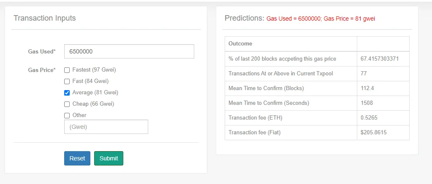This screenshot has height=184, width=432.
Task: Select the Cheap (66 Gwei) checkbox
Action: coord(67,104)
